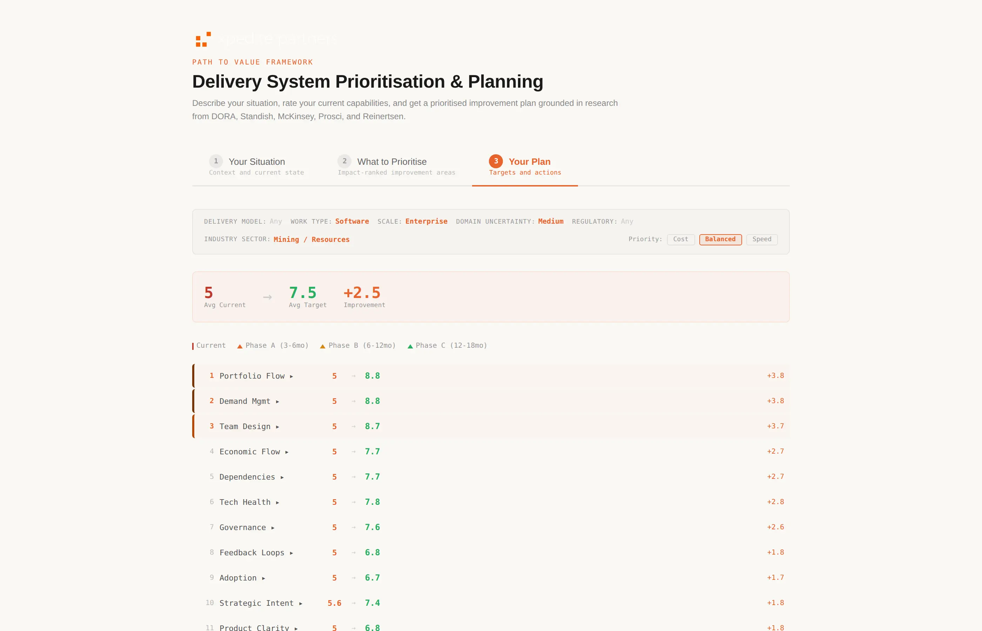Open the What to Prioritise tab
The width and height of the screenshot is (982, 631).
(391, 162)
